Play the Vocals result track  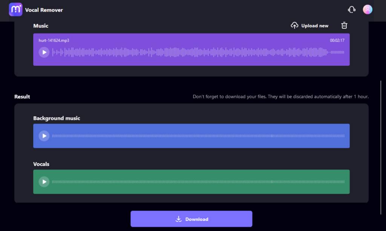click(x=44, y=182)
